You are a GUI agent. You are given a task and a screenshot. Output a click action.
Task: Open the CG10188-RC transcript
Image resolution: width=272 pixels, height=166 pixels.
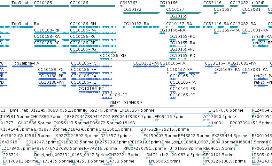pyautogui.click(x=51, y=46)
